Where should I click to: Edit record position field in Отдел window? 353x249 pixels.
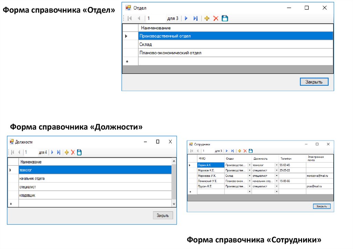[155, 19]
